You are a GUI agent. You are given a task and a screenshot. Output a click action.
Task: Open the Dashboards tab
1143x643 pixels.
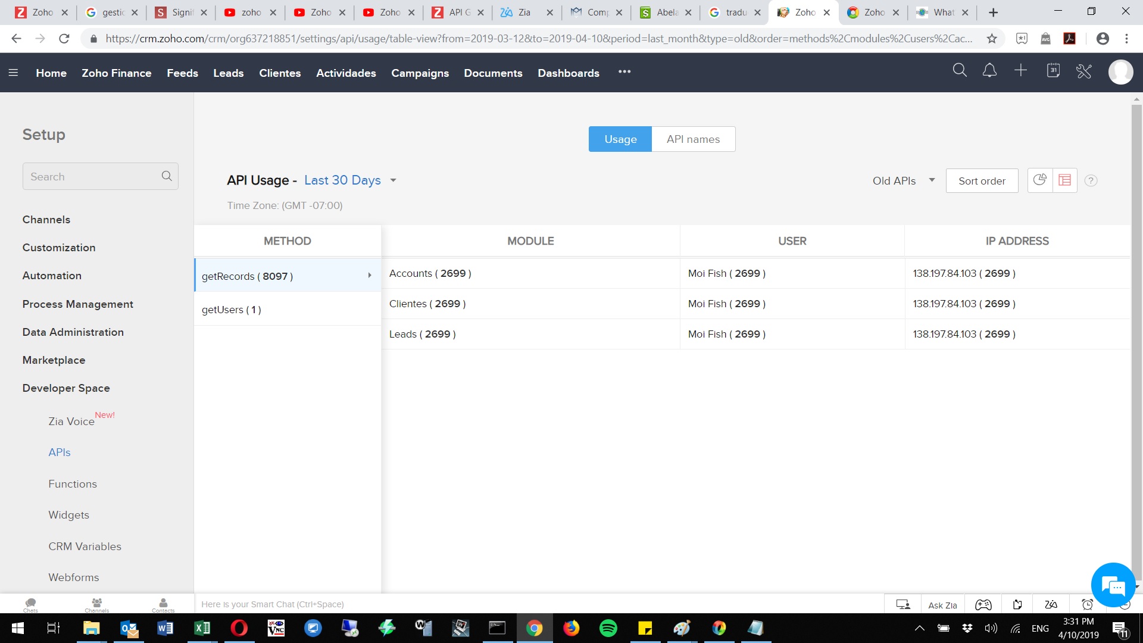569,73
